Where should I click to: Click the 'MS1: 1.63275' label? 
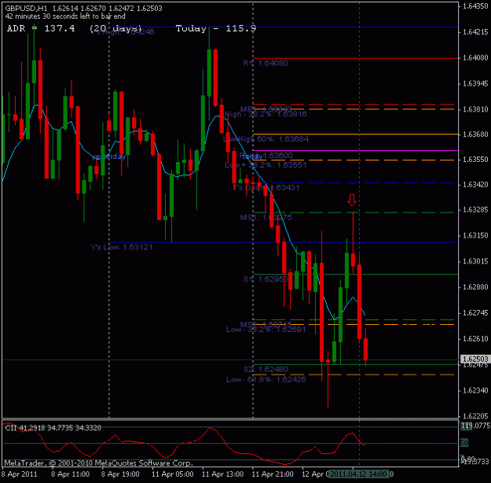tap(266, 217)
